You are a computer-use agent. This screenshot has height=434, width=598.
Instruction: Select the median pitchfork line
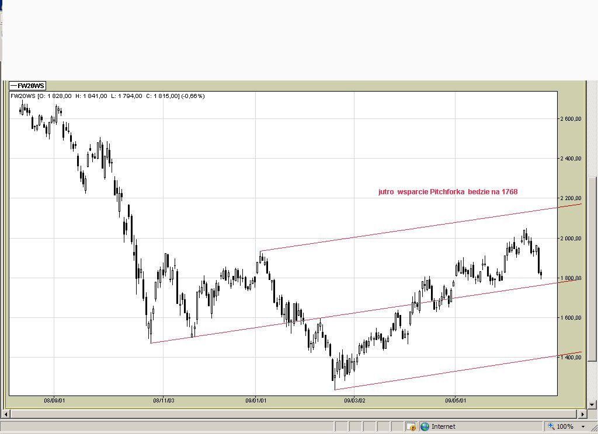coord(366,311)
